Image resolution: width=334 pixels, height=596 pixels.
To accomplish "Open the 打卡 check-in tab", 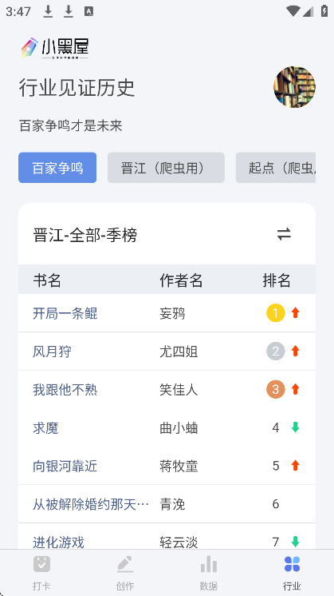I will 41,573.
